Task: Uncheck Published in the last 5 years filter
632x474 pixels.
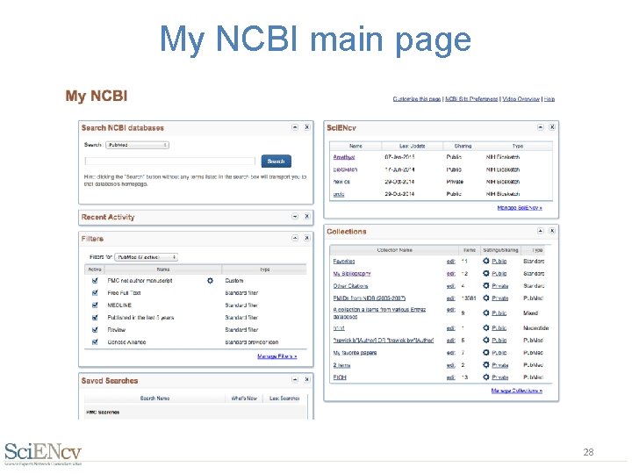Action: 95,318
